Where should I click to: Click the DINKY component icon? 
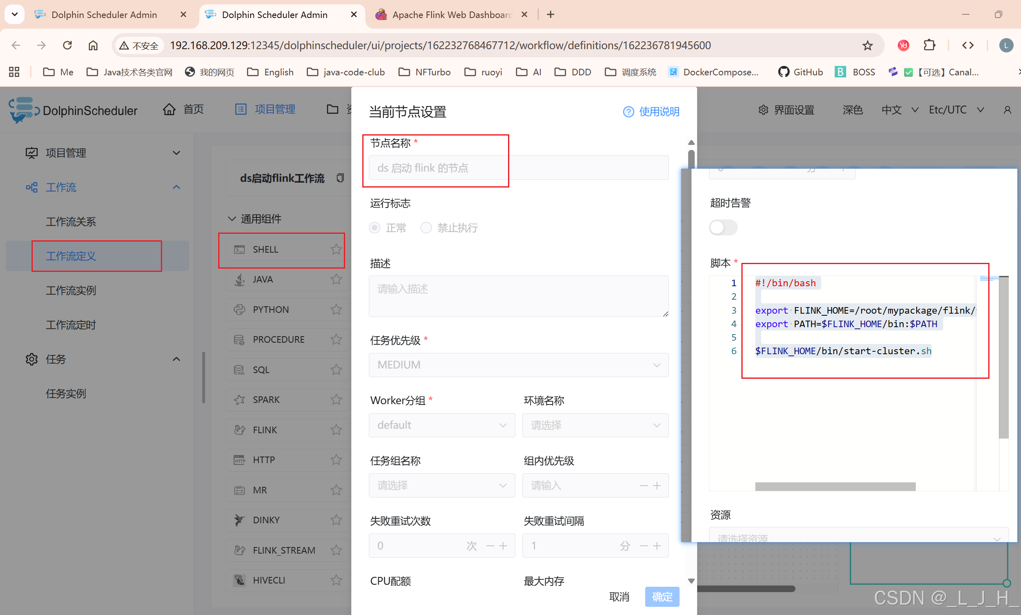(x=239, y=520)
